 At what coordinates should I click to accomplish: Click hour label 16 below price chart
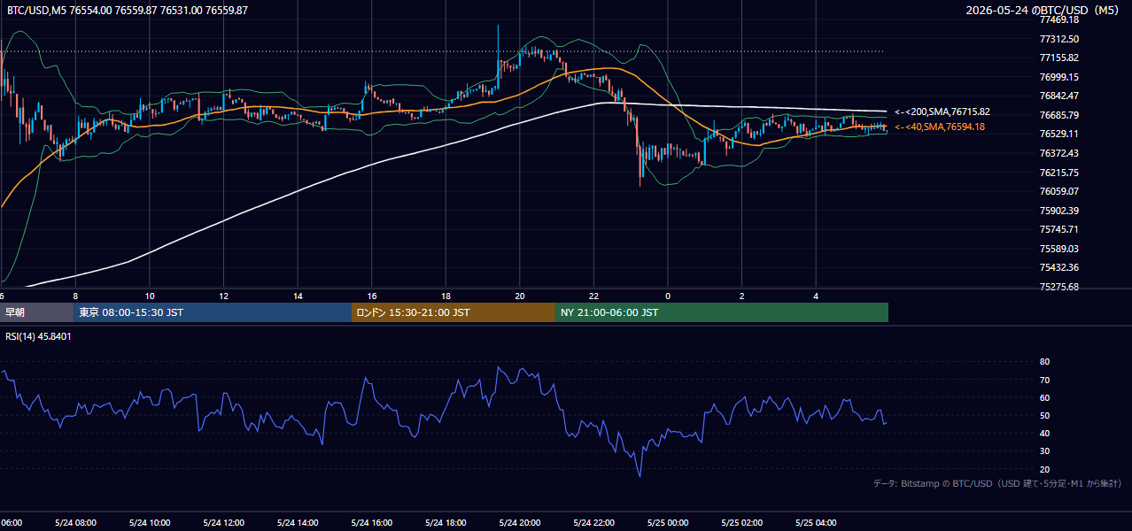click(x=372, y=296)
